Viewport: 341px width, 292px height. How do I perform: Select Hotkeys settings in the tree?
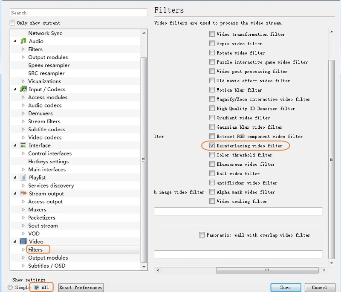click(x=48, y=162)
